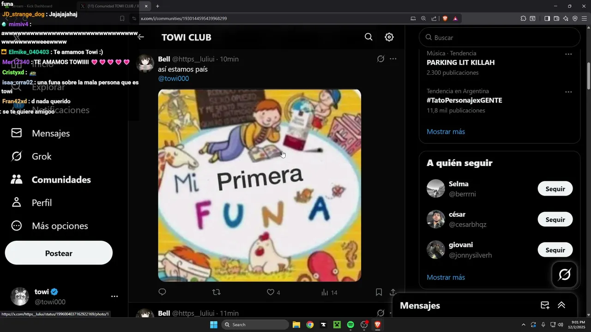Follow giovani @jonnysilverh
The width and height of the screenshot is (591, 332).
[555, 250]
